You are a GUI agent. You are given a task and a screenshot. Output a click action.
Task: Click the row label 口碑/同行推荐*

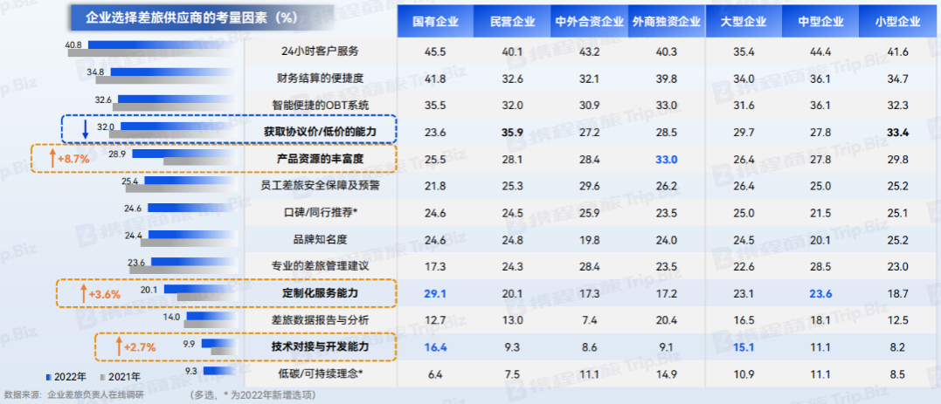(320, 212)
